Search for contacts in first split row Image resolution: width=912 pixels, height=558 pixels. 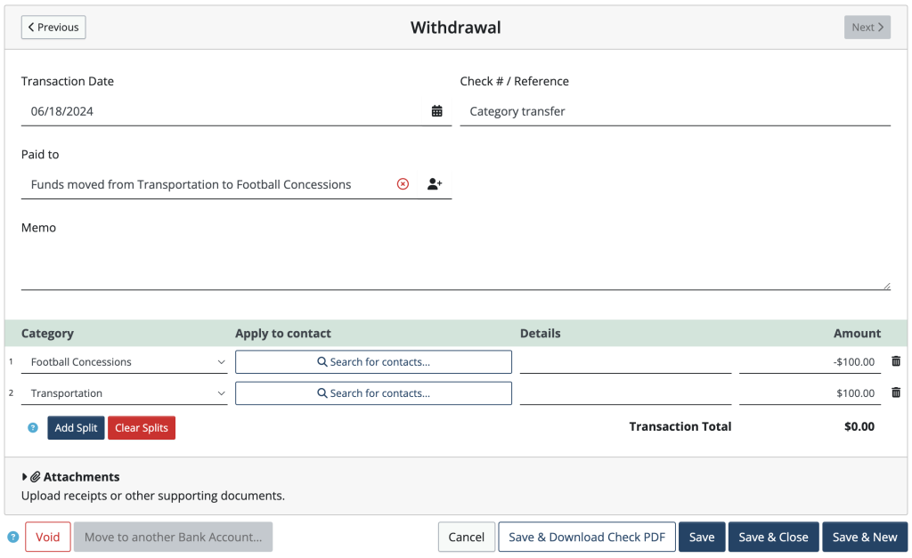tap(373, 362)
